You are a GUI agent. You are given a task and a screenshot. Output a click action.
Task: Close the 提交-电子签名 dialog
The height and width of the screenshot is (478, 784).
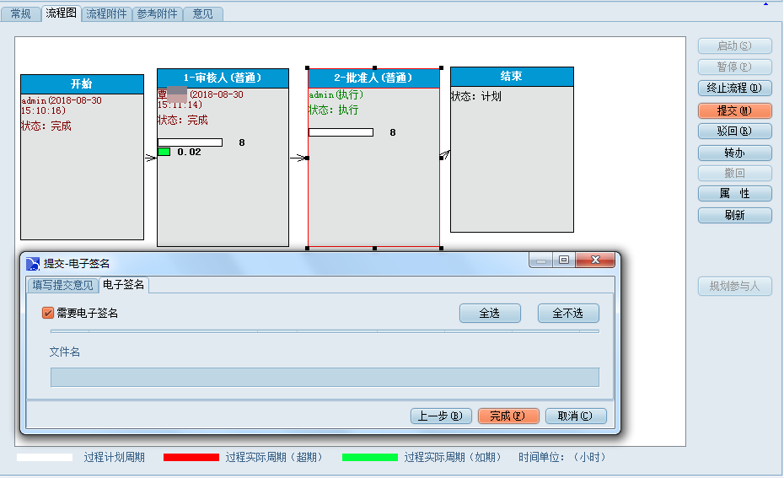[x=595, y=260]
